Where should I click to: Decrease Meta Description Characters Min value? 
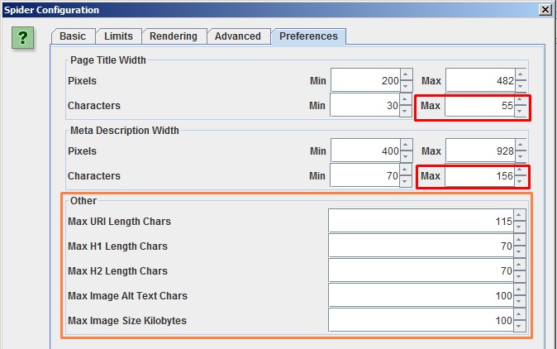click(x=405, y=181)
